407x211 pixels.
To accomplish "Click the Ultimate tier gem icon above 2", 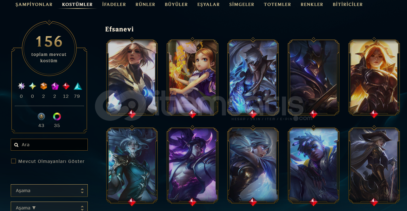I will click(43, 86).
